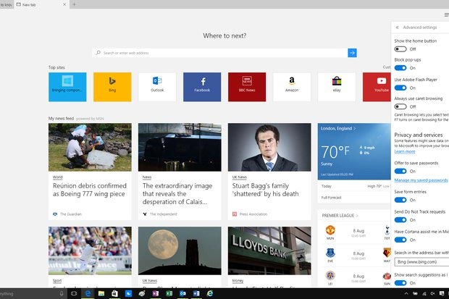Click the blue go arrow beside search box
The height and width of the screenshot is (299, 449).
pyautogui.click(x=352, y=53)
